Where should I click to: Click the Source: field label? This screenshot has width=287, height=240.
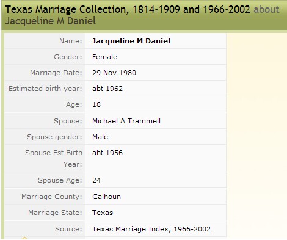click(68, 229)
